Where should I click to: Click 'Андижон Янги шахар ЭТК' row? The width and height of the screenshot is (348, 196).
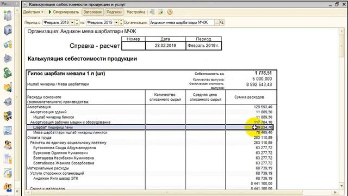click(x=152, y=179)
